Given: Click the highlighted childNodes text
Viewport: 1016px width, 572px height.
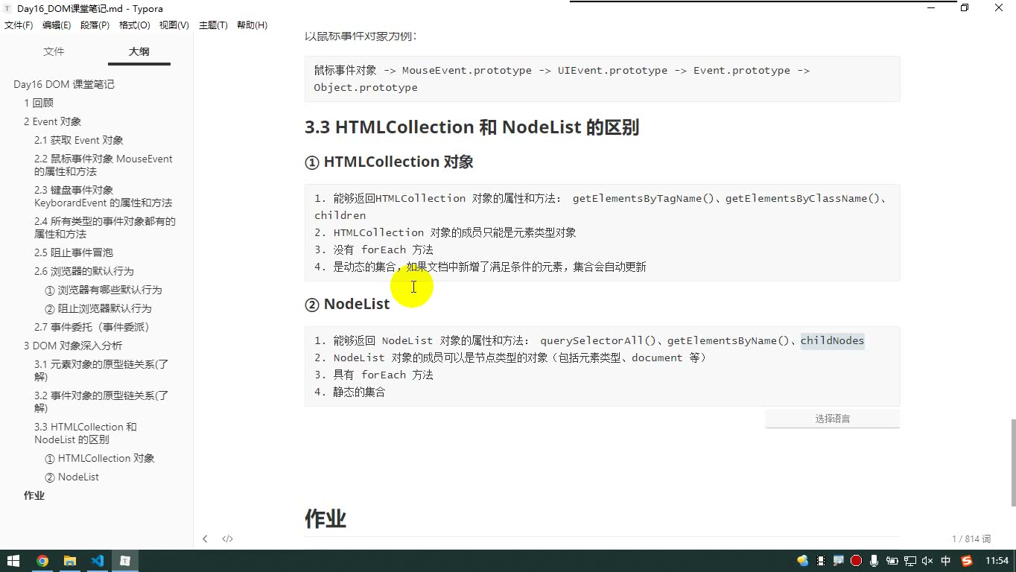Looking at the screenshot, I should tap(832, 340).
